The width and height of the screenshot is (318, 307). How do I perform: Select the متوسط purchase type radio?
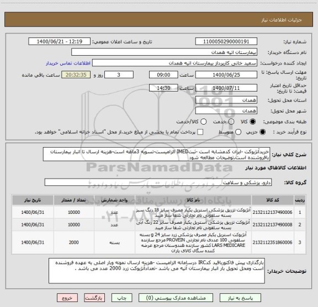pos(238,132)
